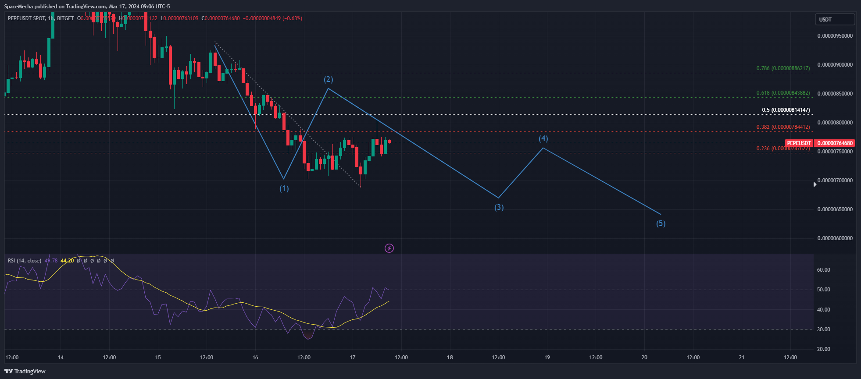This screenshot has height=379, width=861.
Task: Select the wave label (3)
Action: pos(499,207)
